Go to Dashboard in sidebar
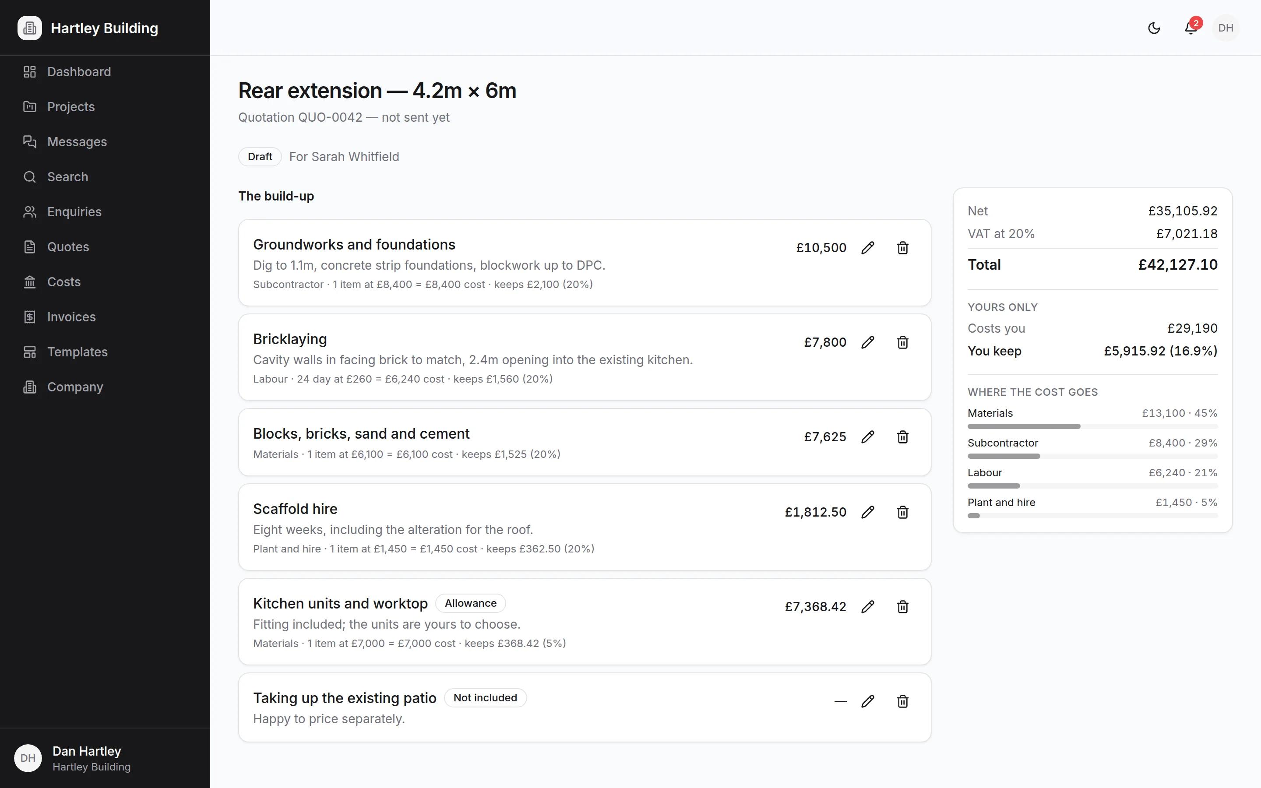Image resolution: width=1261 pixels, height=788 pixels. coord(105,71)
